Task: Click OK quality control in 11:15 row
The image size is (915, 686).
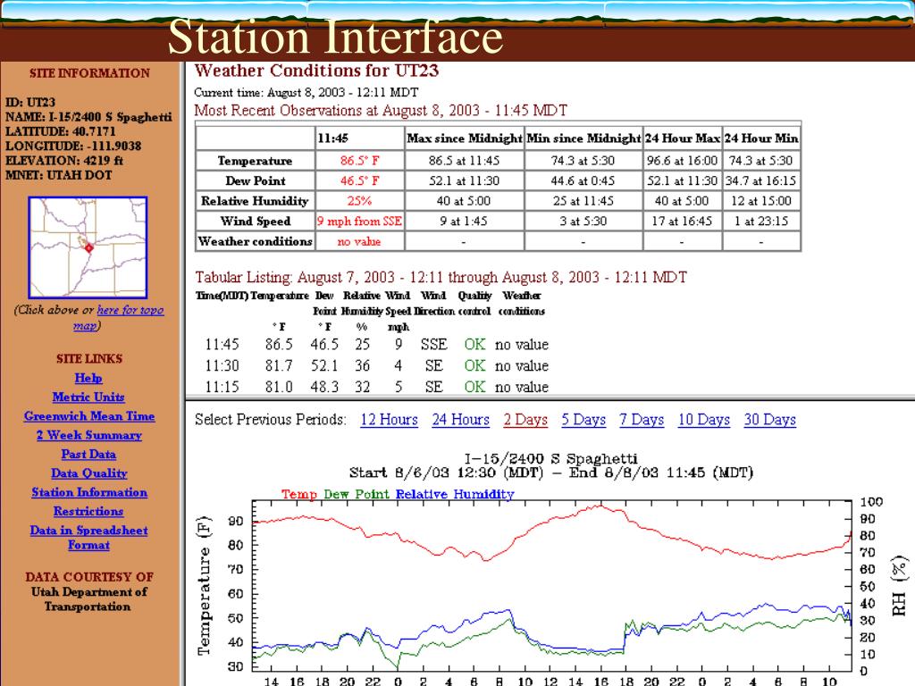Action: pos(475,387)
